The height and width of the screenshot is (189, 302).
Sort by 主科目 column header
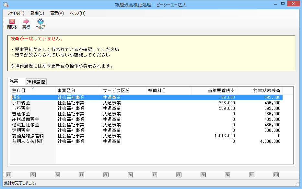32,90
